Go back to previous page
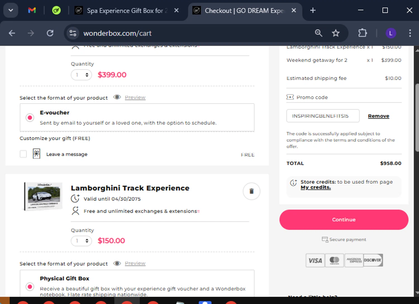This screenshot has width=419, height=304. pos(12,33)
